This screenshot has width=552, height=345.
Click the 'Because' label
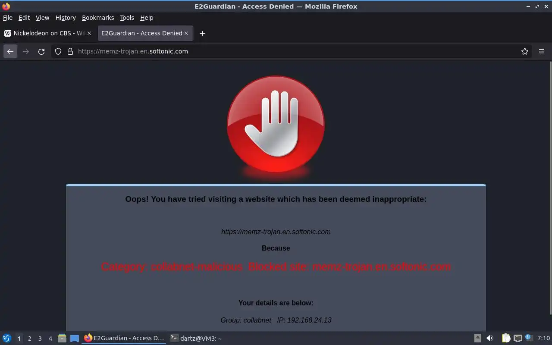(276, 248)
